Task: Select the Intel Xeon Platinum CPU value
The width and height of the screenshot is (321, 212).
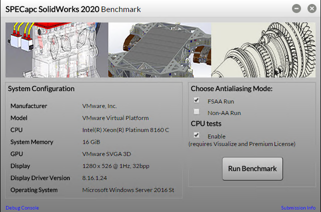Action: coord(125,130)
